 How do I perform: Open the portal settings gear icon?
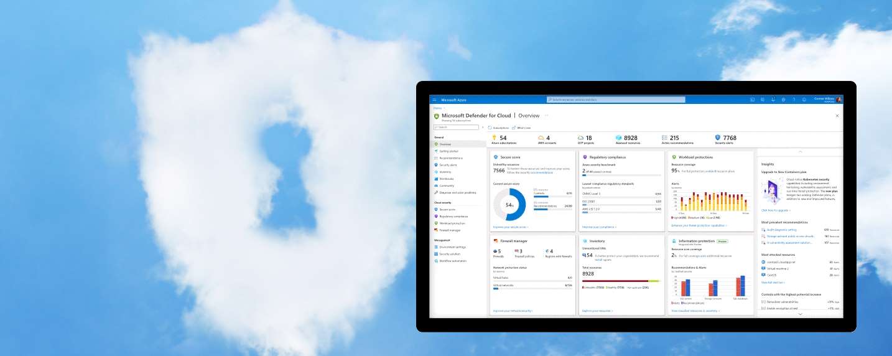coord(784,100)
